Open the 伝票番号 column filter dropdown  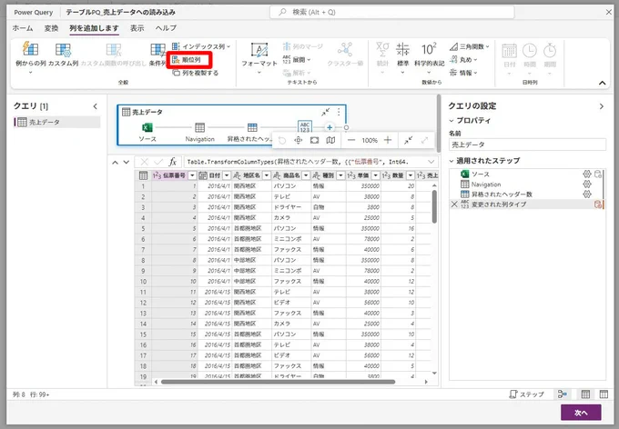[192, 175]
